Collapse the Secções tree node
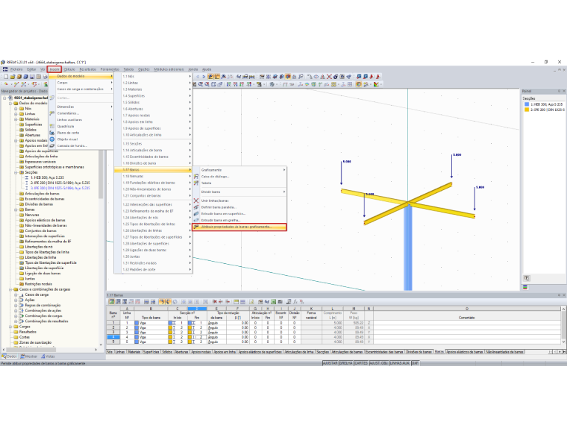Viewport: 567px width, 425px height. 16,173
